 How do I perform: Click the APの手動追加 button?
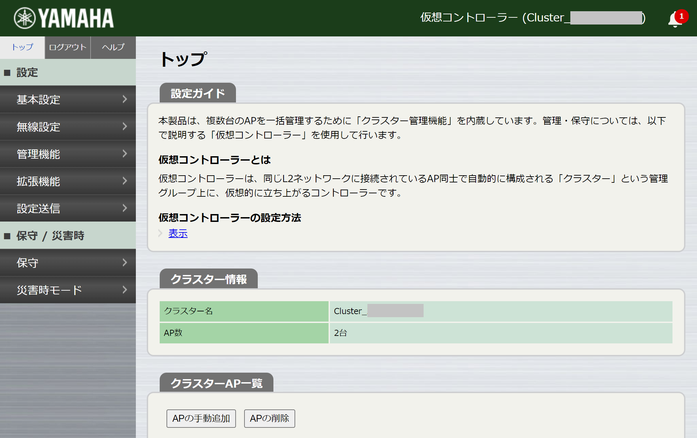201,419
